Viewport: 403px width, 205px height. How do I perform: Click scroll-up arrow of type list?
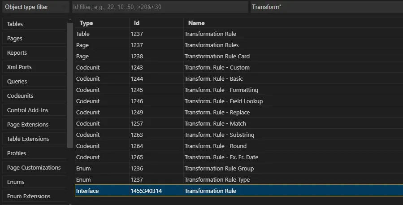(70, 20)
